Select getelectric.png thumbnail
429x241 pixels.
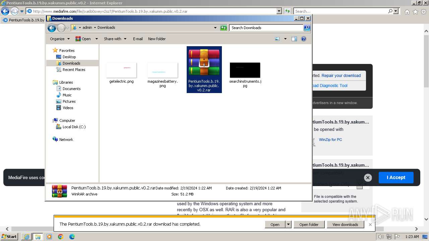tap(121, 73)
